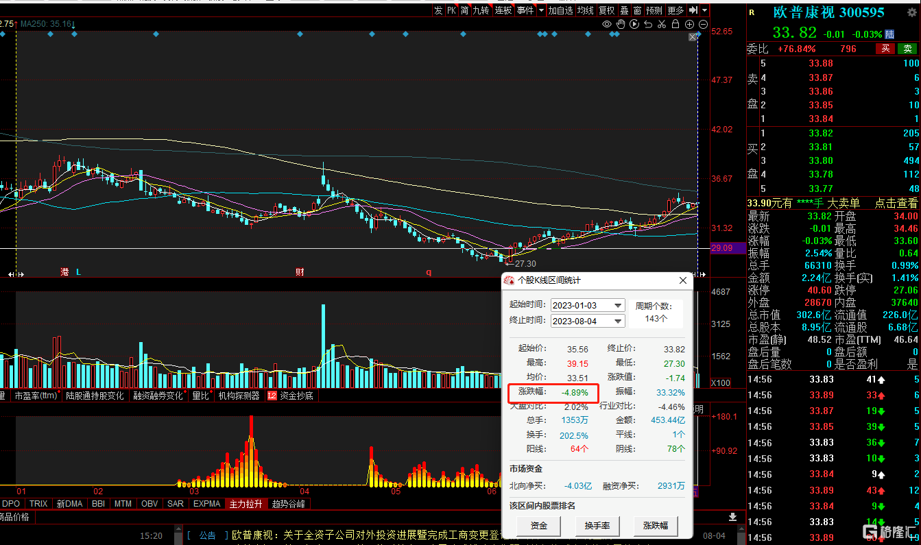Switch to the BBI indicator tab
This screenshot has height=545, width=921.
point(98,504)
